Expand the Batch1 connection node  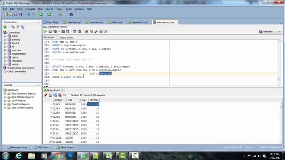(x=5, y=43)
